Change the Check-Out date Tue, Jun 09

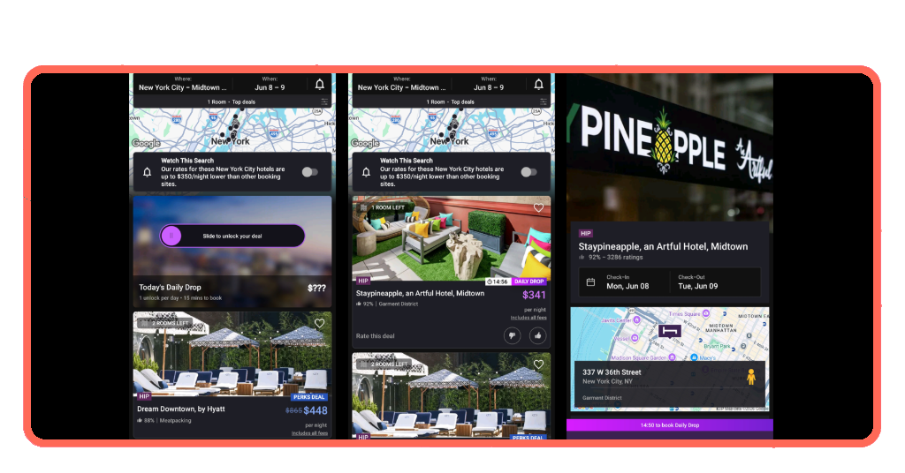698,282
